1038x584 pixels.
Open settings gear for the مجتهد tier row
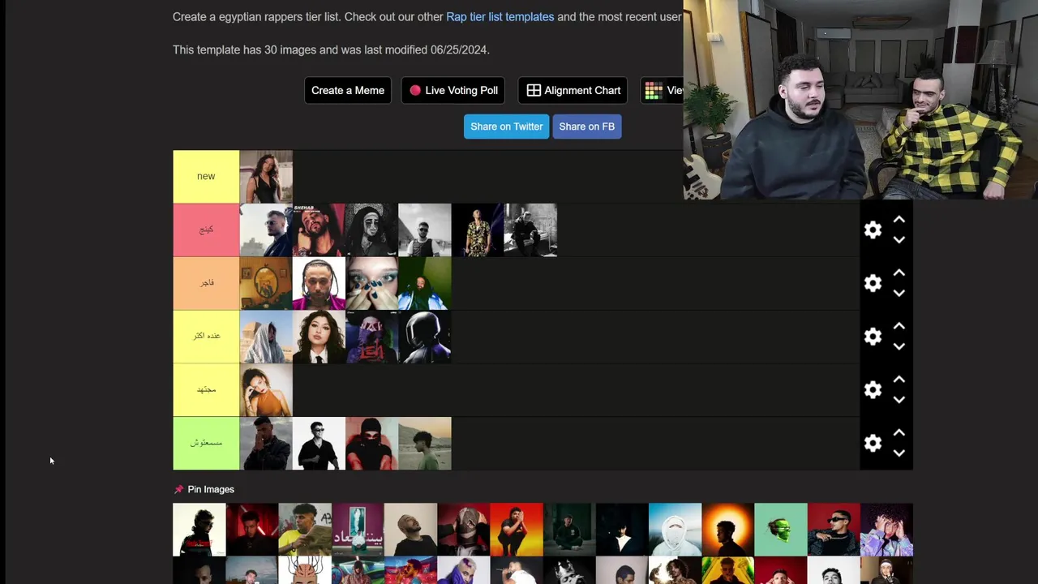(x=873, y=390)
